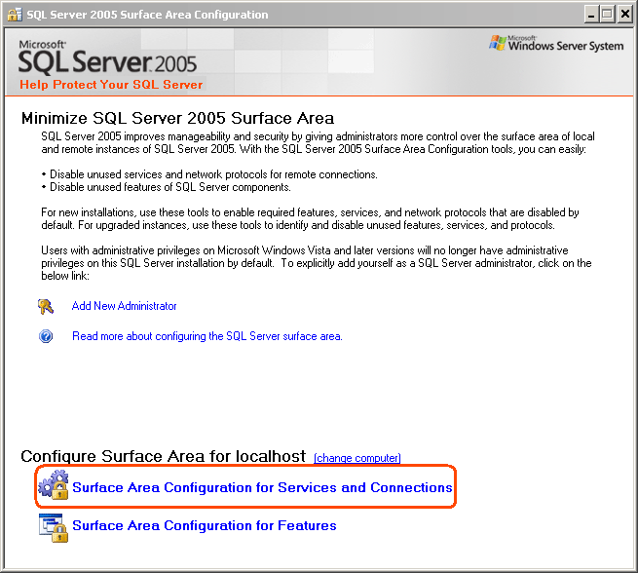Click the title bar application icon
Viewport: 638px width, 573px height.
pos(15,15)
